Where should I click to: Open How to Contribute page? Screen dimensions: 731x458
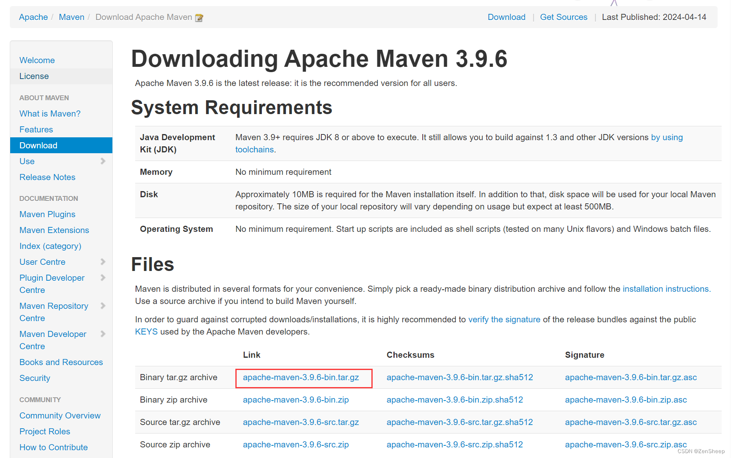54,447
